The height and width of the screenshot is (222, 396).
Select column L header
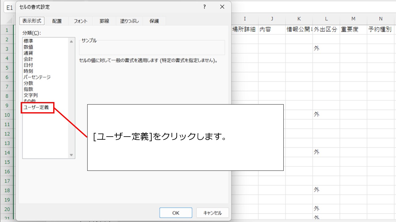pyautogui.click(x=326, y=19)
